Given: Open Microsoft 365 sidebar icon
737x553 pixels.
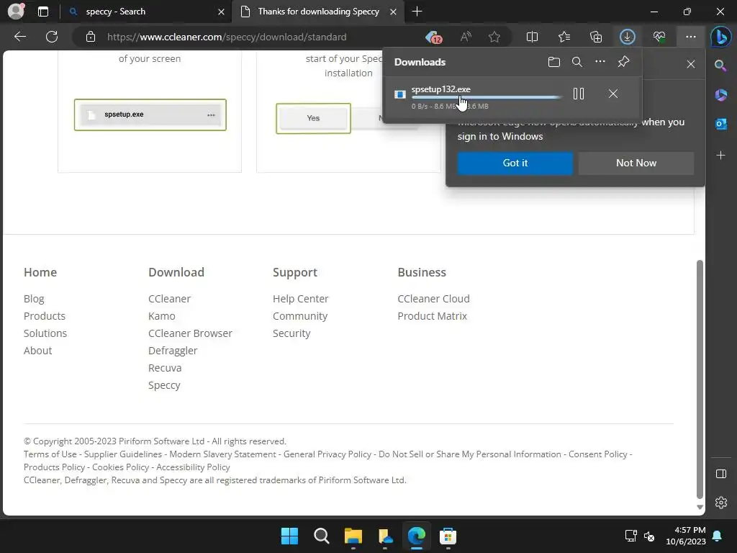Looking at the screenshot, I should pyautogui.click(x=720, y=95).
